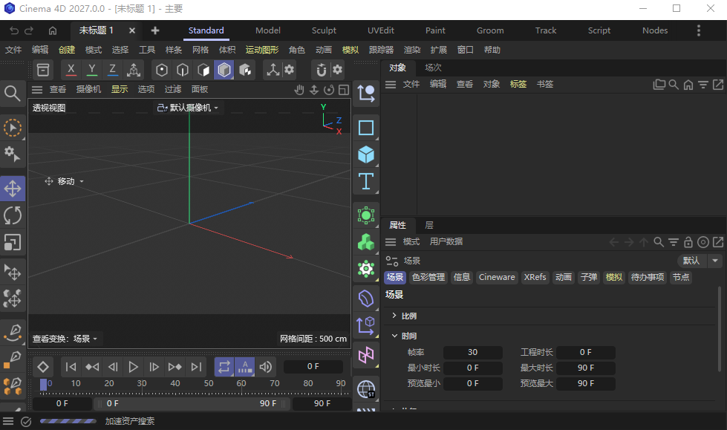Screen dimensions: 727x430
Task: Click the 帧率 value field
Action: pos(472,353)
